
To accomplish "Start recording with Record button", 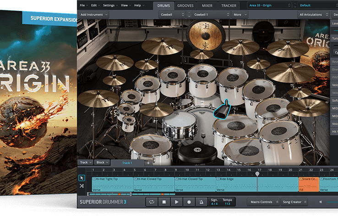I will (x=189, y=202).
